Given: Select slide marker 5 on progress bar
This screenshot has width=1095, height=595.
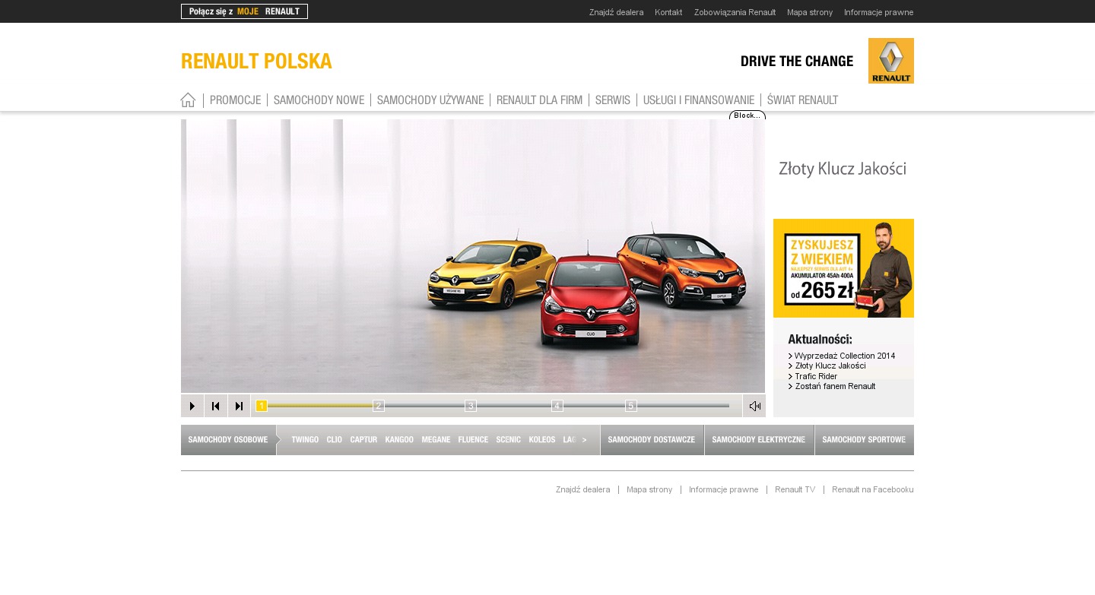Looking at the screenshot, I should click(x=631, y=406).
